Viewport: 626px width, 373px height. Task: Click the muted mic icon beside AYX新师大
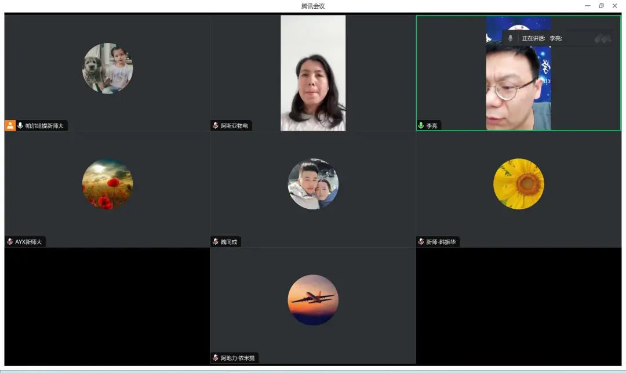coord(10,242)
